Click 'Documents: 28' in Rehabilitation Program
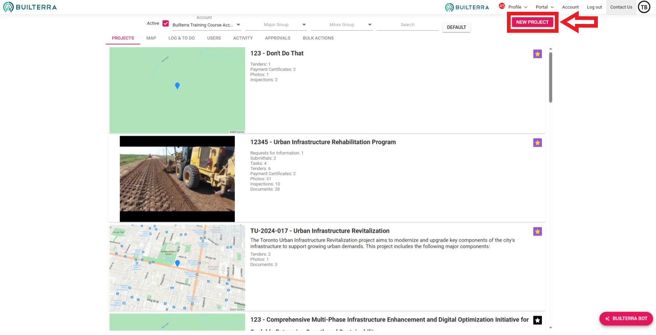The width and height of the screenshot is (656, 335). pos(265,189)
